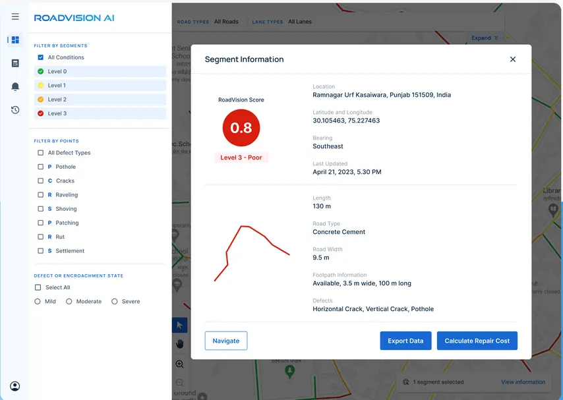Click the Southeast bearing value
This screenshot has width=563, height=400.
pyautogui.click(x=328, y=146)
